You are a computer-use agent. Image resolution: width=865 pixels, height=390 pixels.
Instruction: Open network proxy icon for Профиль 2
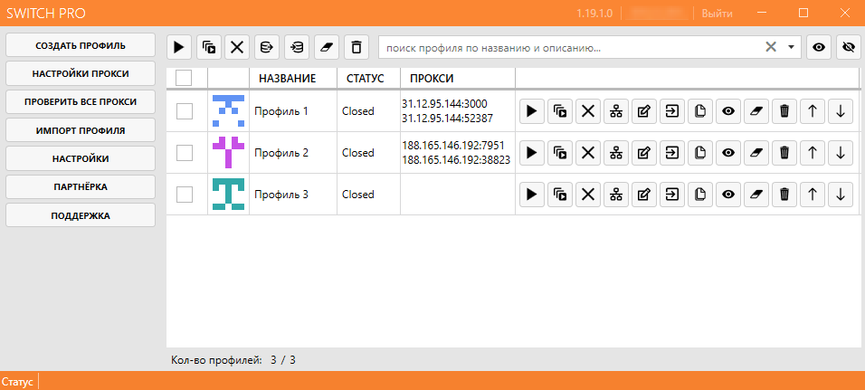[616, 153]
